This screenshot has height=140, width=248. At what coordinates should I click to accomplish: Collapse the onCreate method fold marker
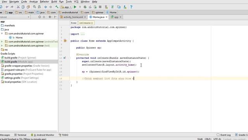[70, 58]
